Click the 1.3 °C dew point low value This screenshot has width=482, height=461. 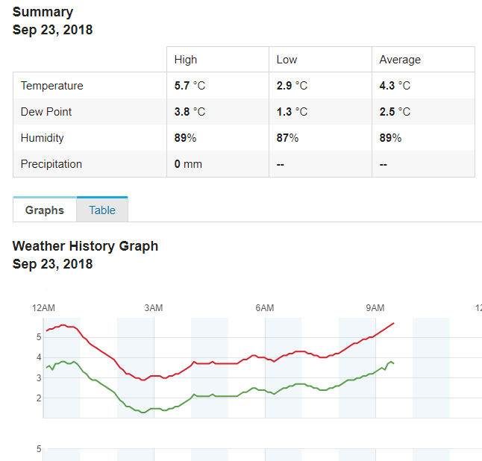(292, 112)
